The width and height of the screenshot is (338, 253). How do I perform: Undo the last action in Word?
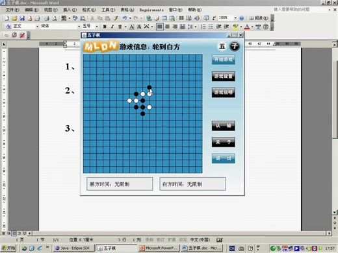point(125,18)
